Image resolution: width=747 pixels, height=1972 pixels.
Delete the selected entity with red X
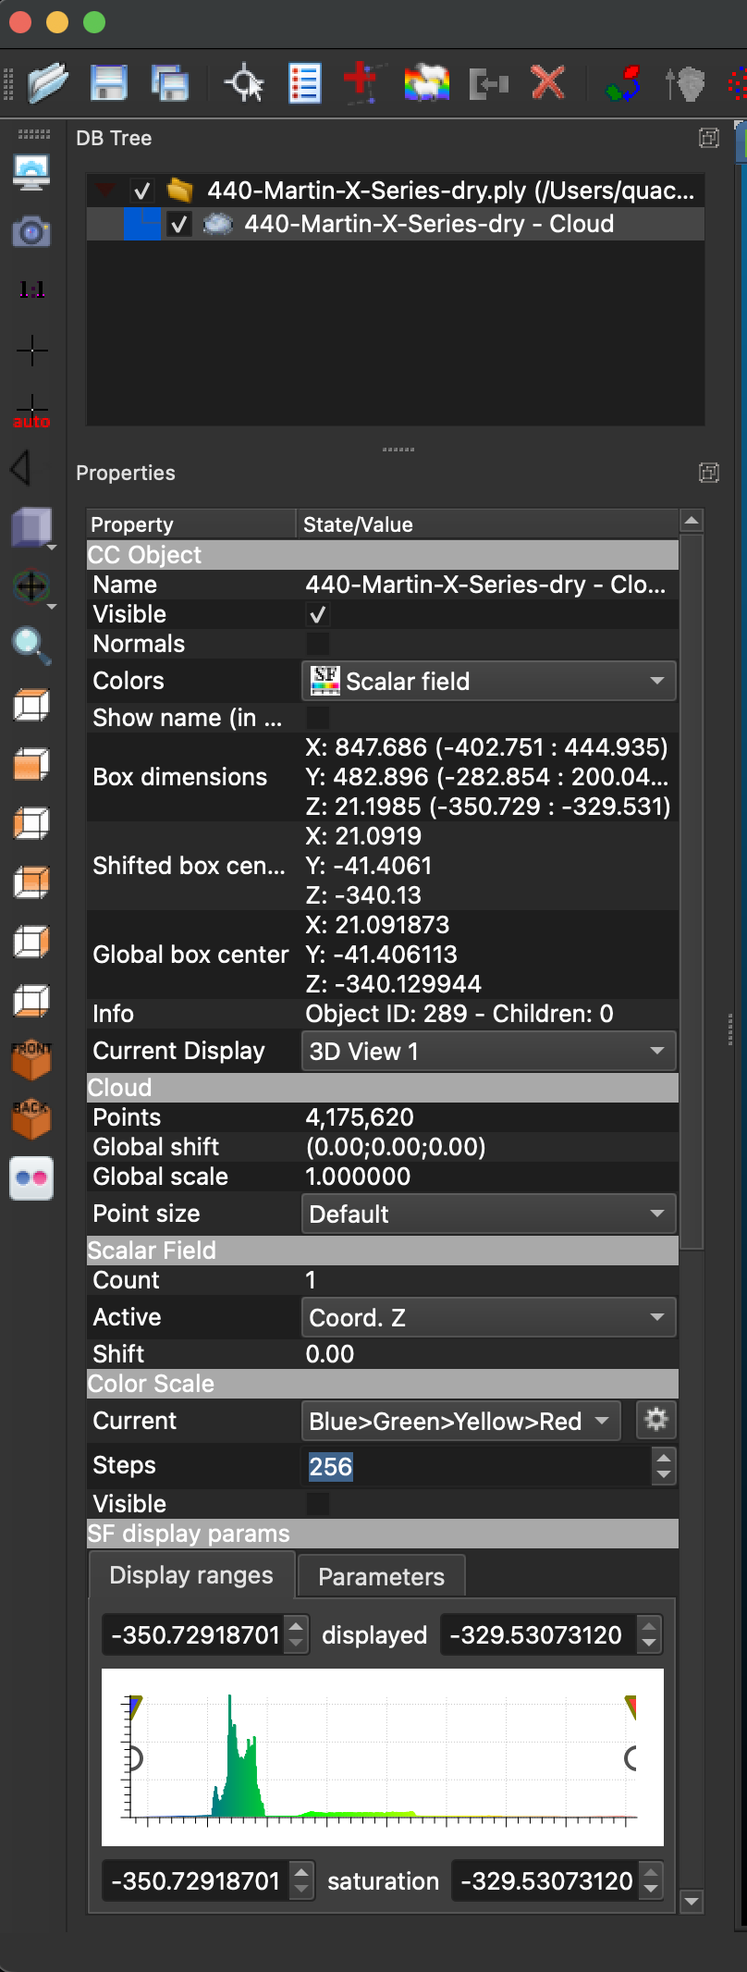tap(548, 83)
